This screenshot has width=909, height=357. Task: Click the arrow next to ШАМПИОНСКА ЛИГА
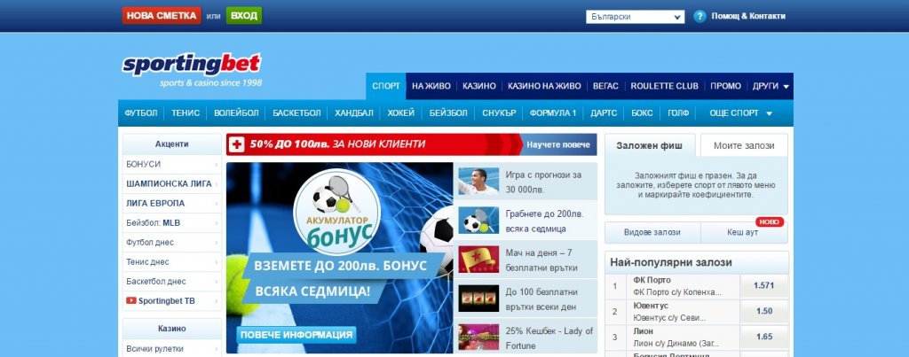tap(217, 184)
